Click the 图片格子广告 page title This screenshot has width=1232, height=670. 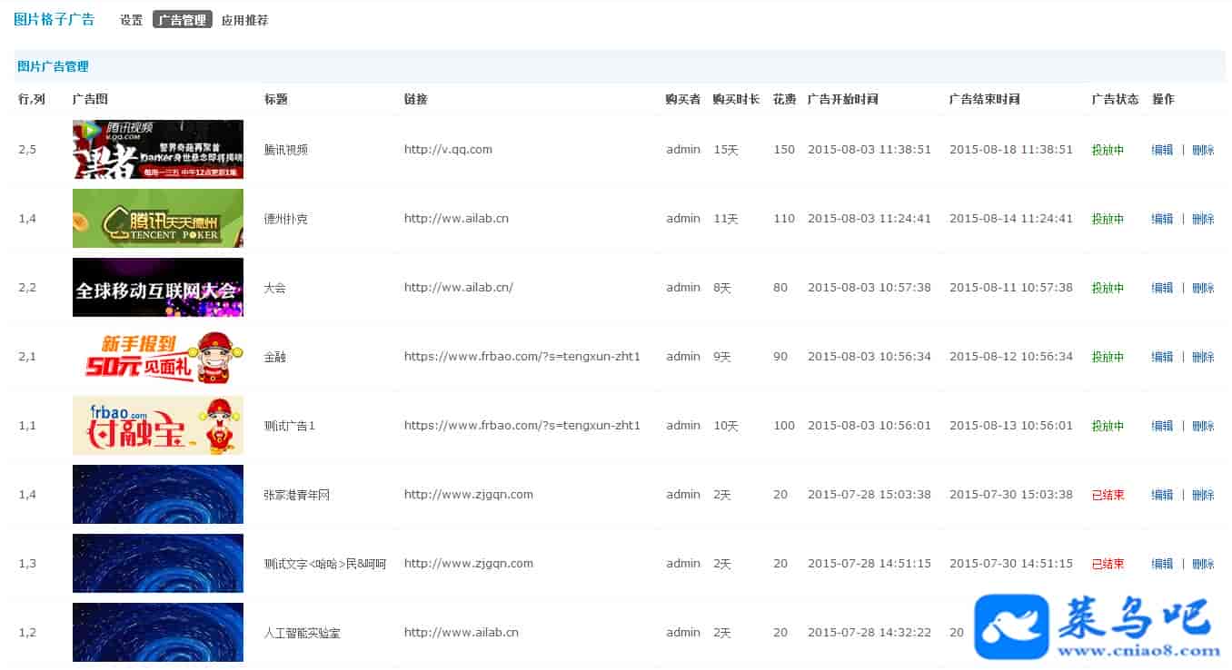click(55, 19)
